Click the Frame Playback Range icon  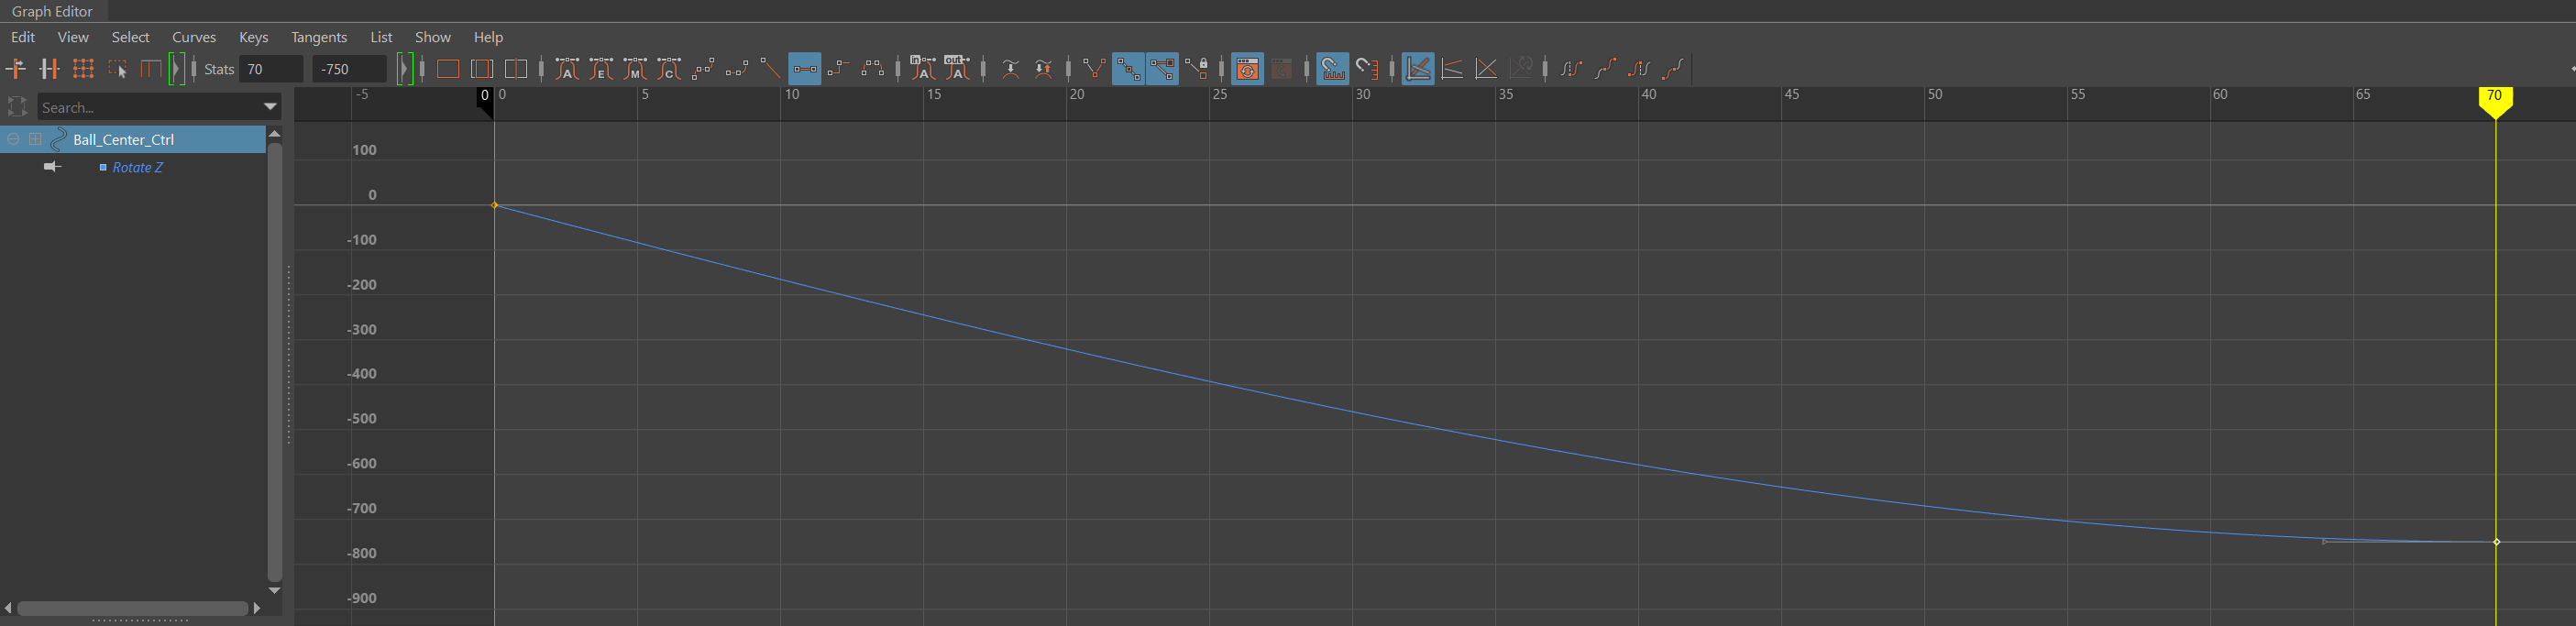tap(482, 69)
